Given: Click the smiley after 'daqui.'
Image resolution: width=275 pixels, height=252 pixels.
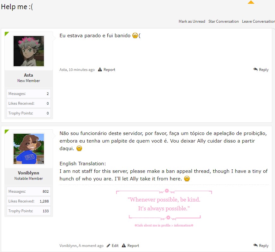Looking at the screenshot, I should pyautogui.click(x=79, y=148).
